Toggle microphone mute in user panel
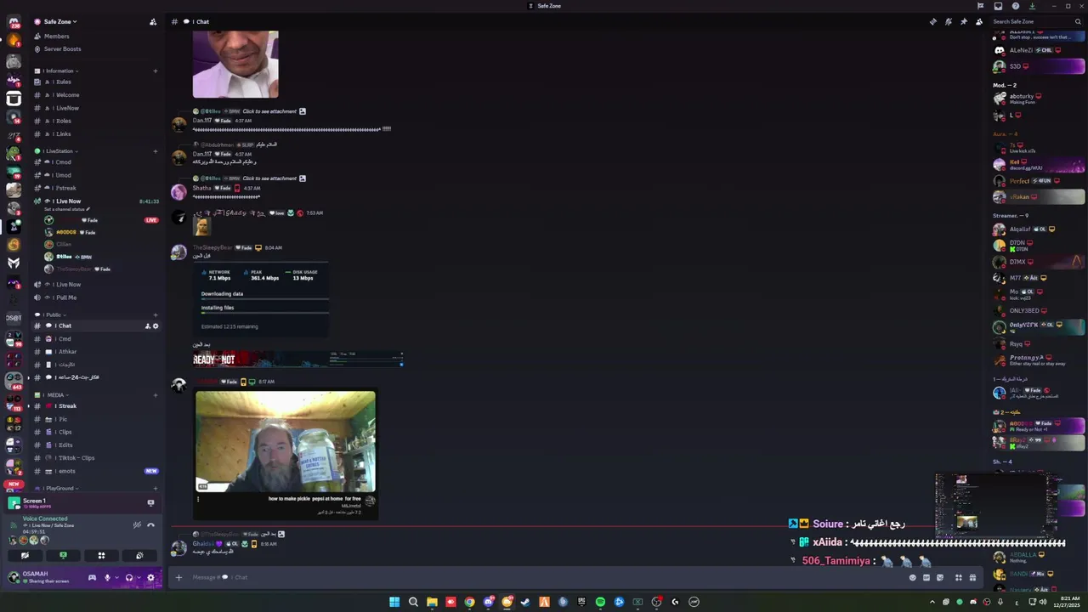Screen dimensions: 1088x612 coord(107,577)
